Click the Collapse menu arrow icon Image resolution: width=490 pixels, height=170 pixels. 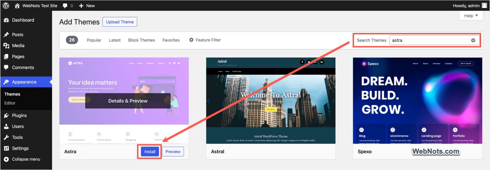(x=6, y=159)
